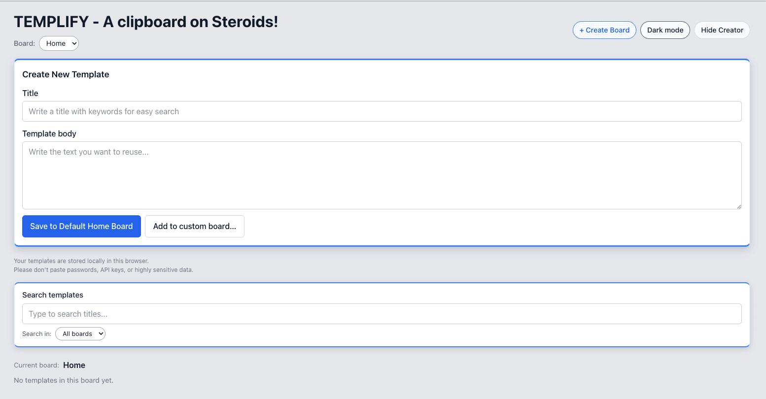This screenshot has width=766, height=399.
Task: Click the "+ Create Board" button
Action: point(604,30)
